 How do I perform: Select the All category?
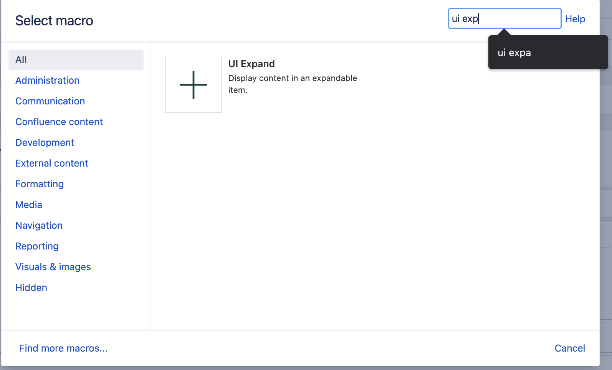coord(76,60)
